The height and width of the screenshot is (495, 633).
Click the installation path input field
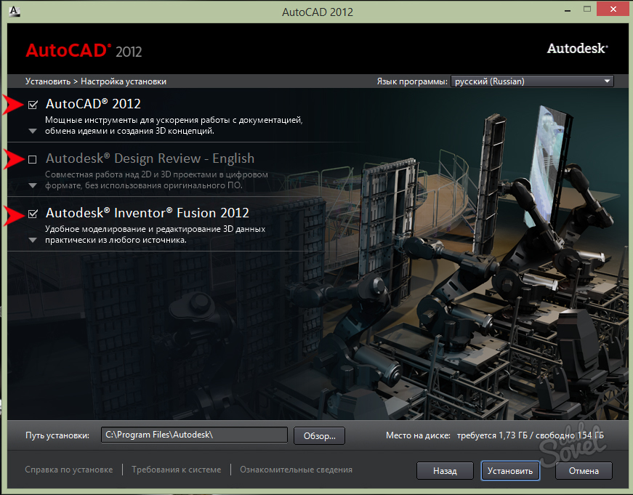194,435
